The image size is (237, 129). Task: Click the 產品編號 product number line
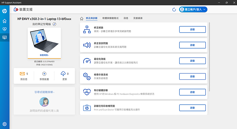tap(44, 61)
